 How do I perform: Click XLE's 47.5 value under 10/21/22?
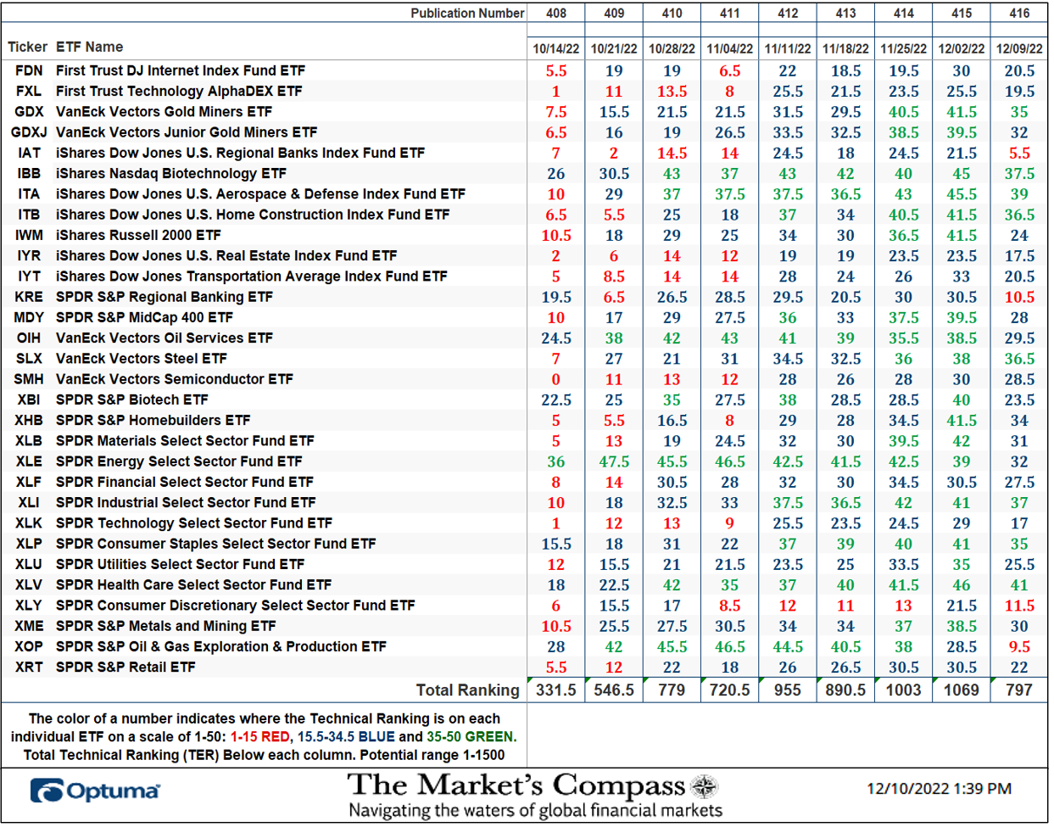click(x=614, y=461)
